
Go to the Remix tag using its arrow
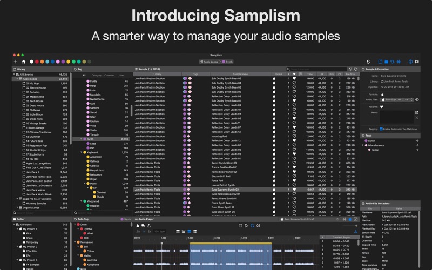point(417,150)
